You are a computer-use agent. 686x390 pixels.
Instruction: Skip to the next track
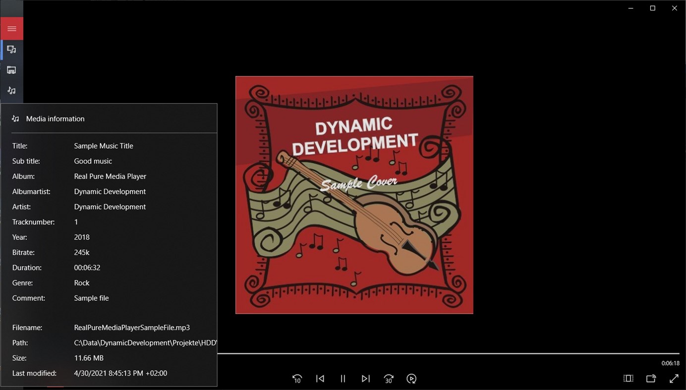(366, 378)
